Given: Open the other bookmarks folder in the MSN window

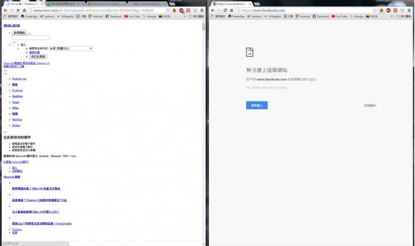Looking at the screenshot, I should click(196, 16).
